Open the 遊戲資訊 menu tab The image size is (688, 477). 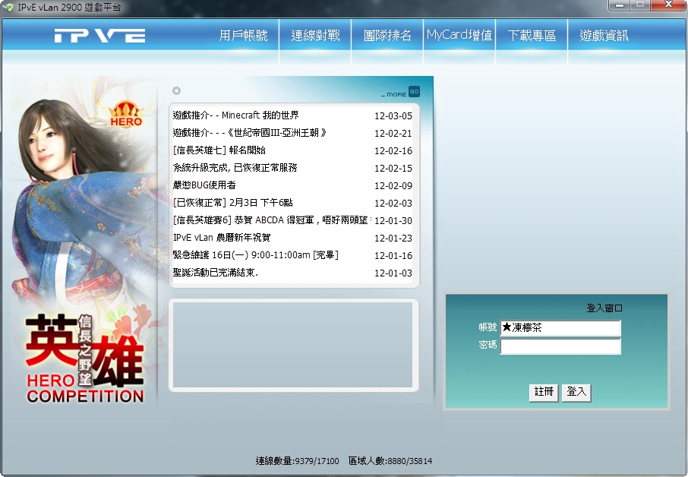pyautogui.click(x=604, y=35)
